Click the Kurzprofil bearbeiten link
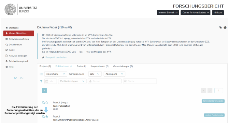 (x=56, y=57)
